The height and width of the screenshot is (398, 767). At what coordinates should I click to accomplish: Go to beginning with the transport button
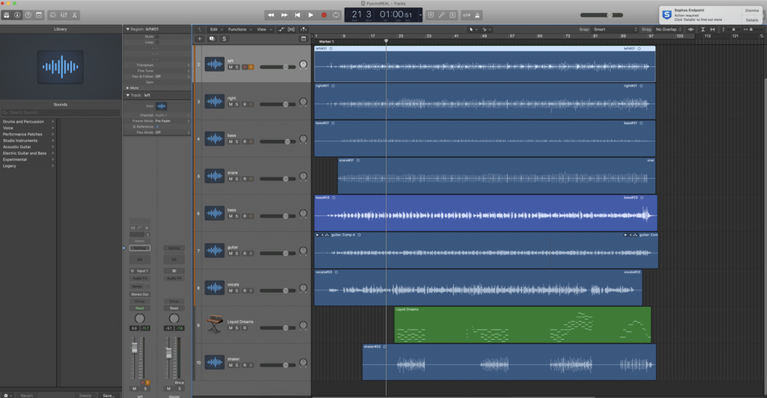point(297,15)
